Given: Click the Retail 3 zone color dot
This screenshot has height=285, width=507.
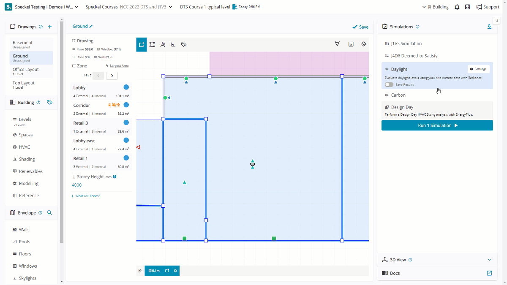Looking at the screenshot, I should pos(126,122).
